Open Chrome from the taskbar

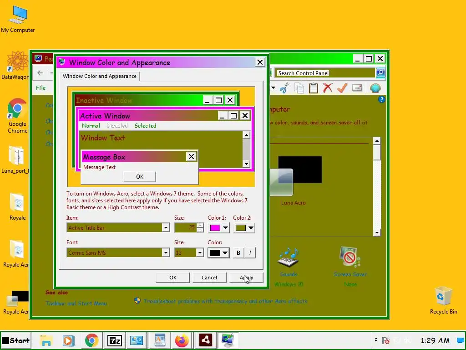click(x=91, y=340)
